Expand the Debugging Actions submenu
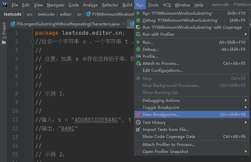Viewport: 251px width, 162px height. [x=246, y=101]
